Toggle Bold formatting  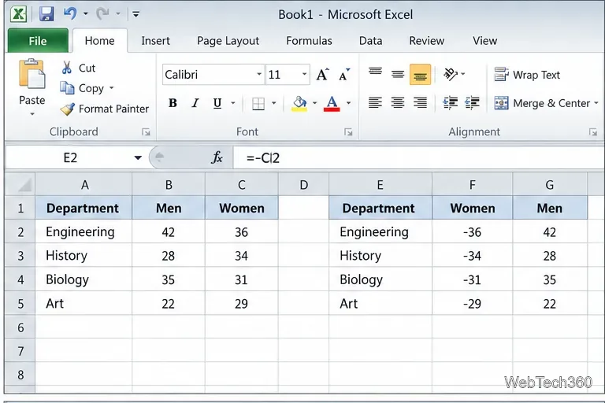click(173, 103)
